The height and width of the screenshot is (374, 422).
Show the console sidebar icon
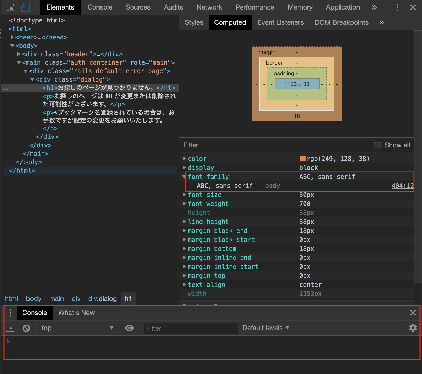10,328
